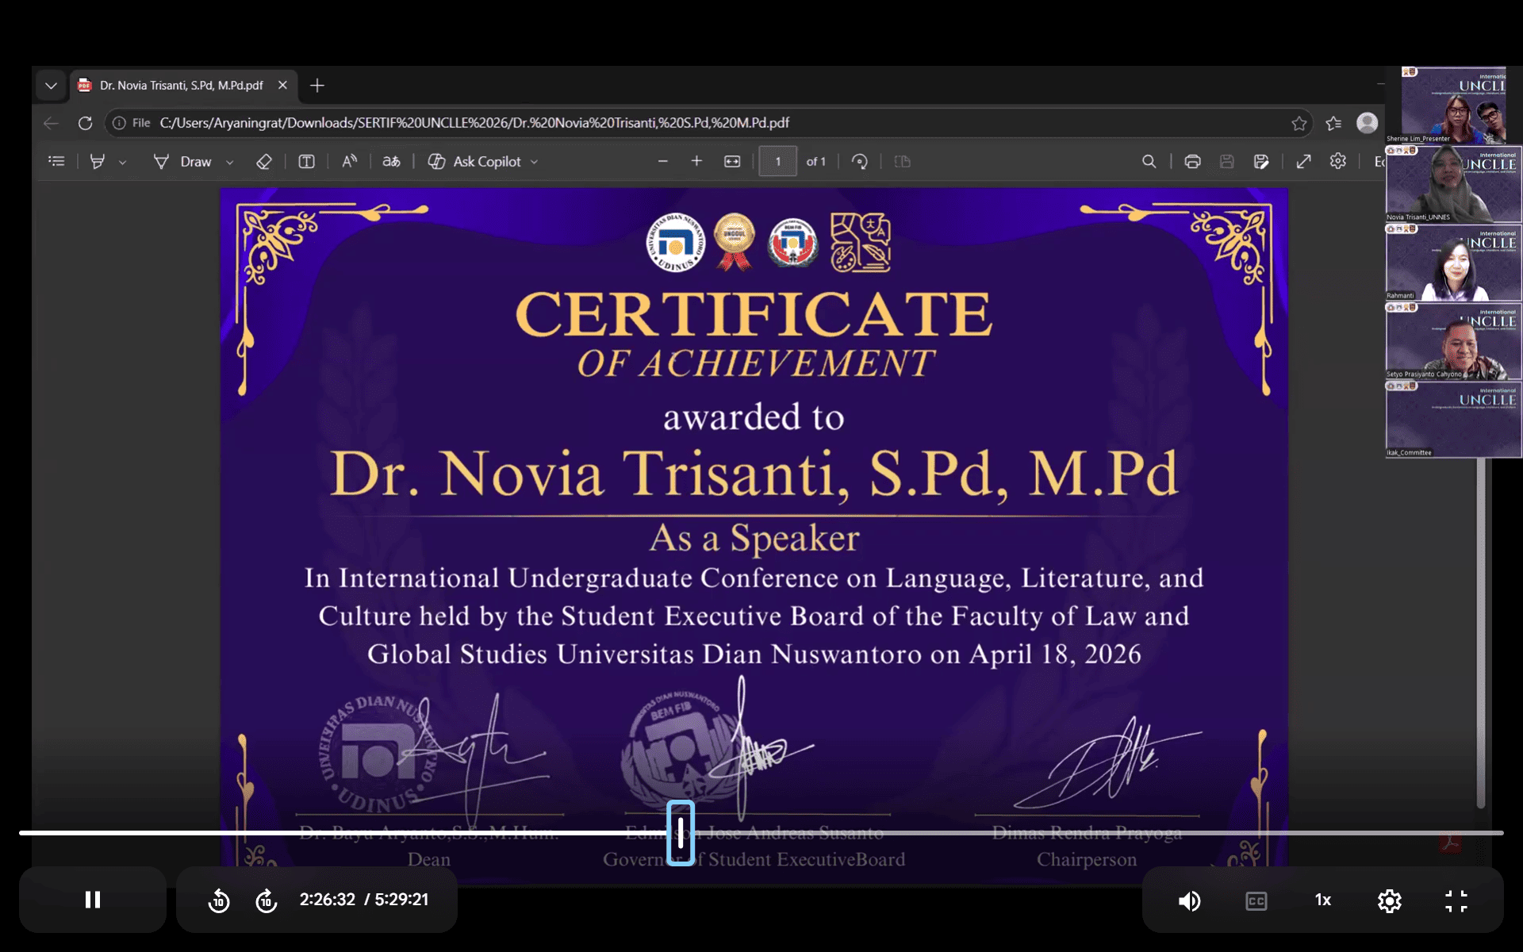This screenshot has width=1523, height=952.
Task: Open the page view option
Action: pos(903,161)
